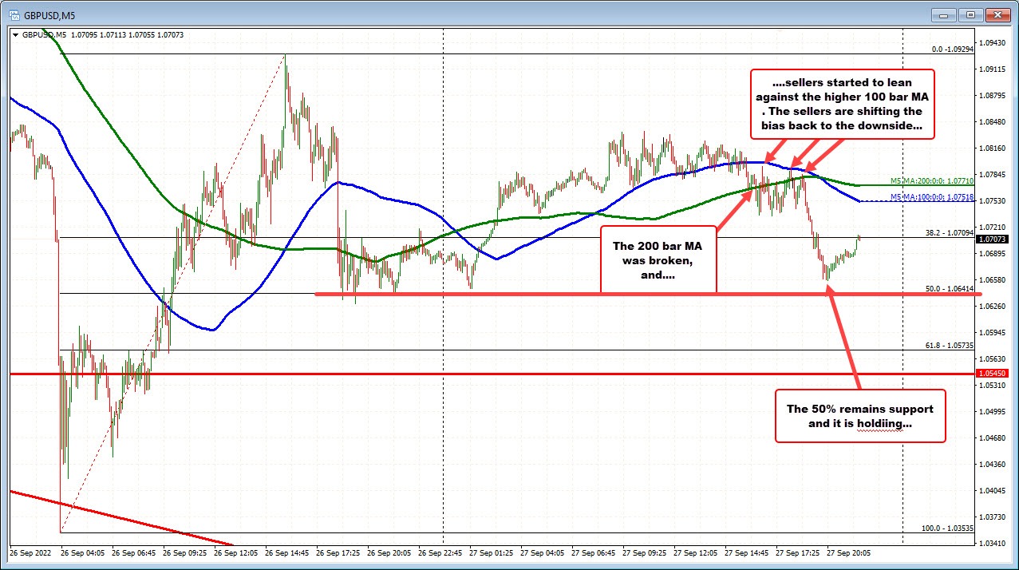Click the sellers annotation box near the 100 bar MA
The height and width of the screenshot is (570, 1019).
842,104
